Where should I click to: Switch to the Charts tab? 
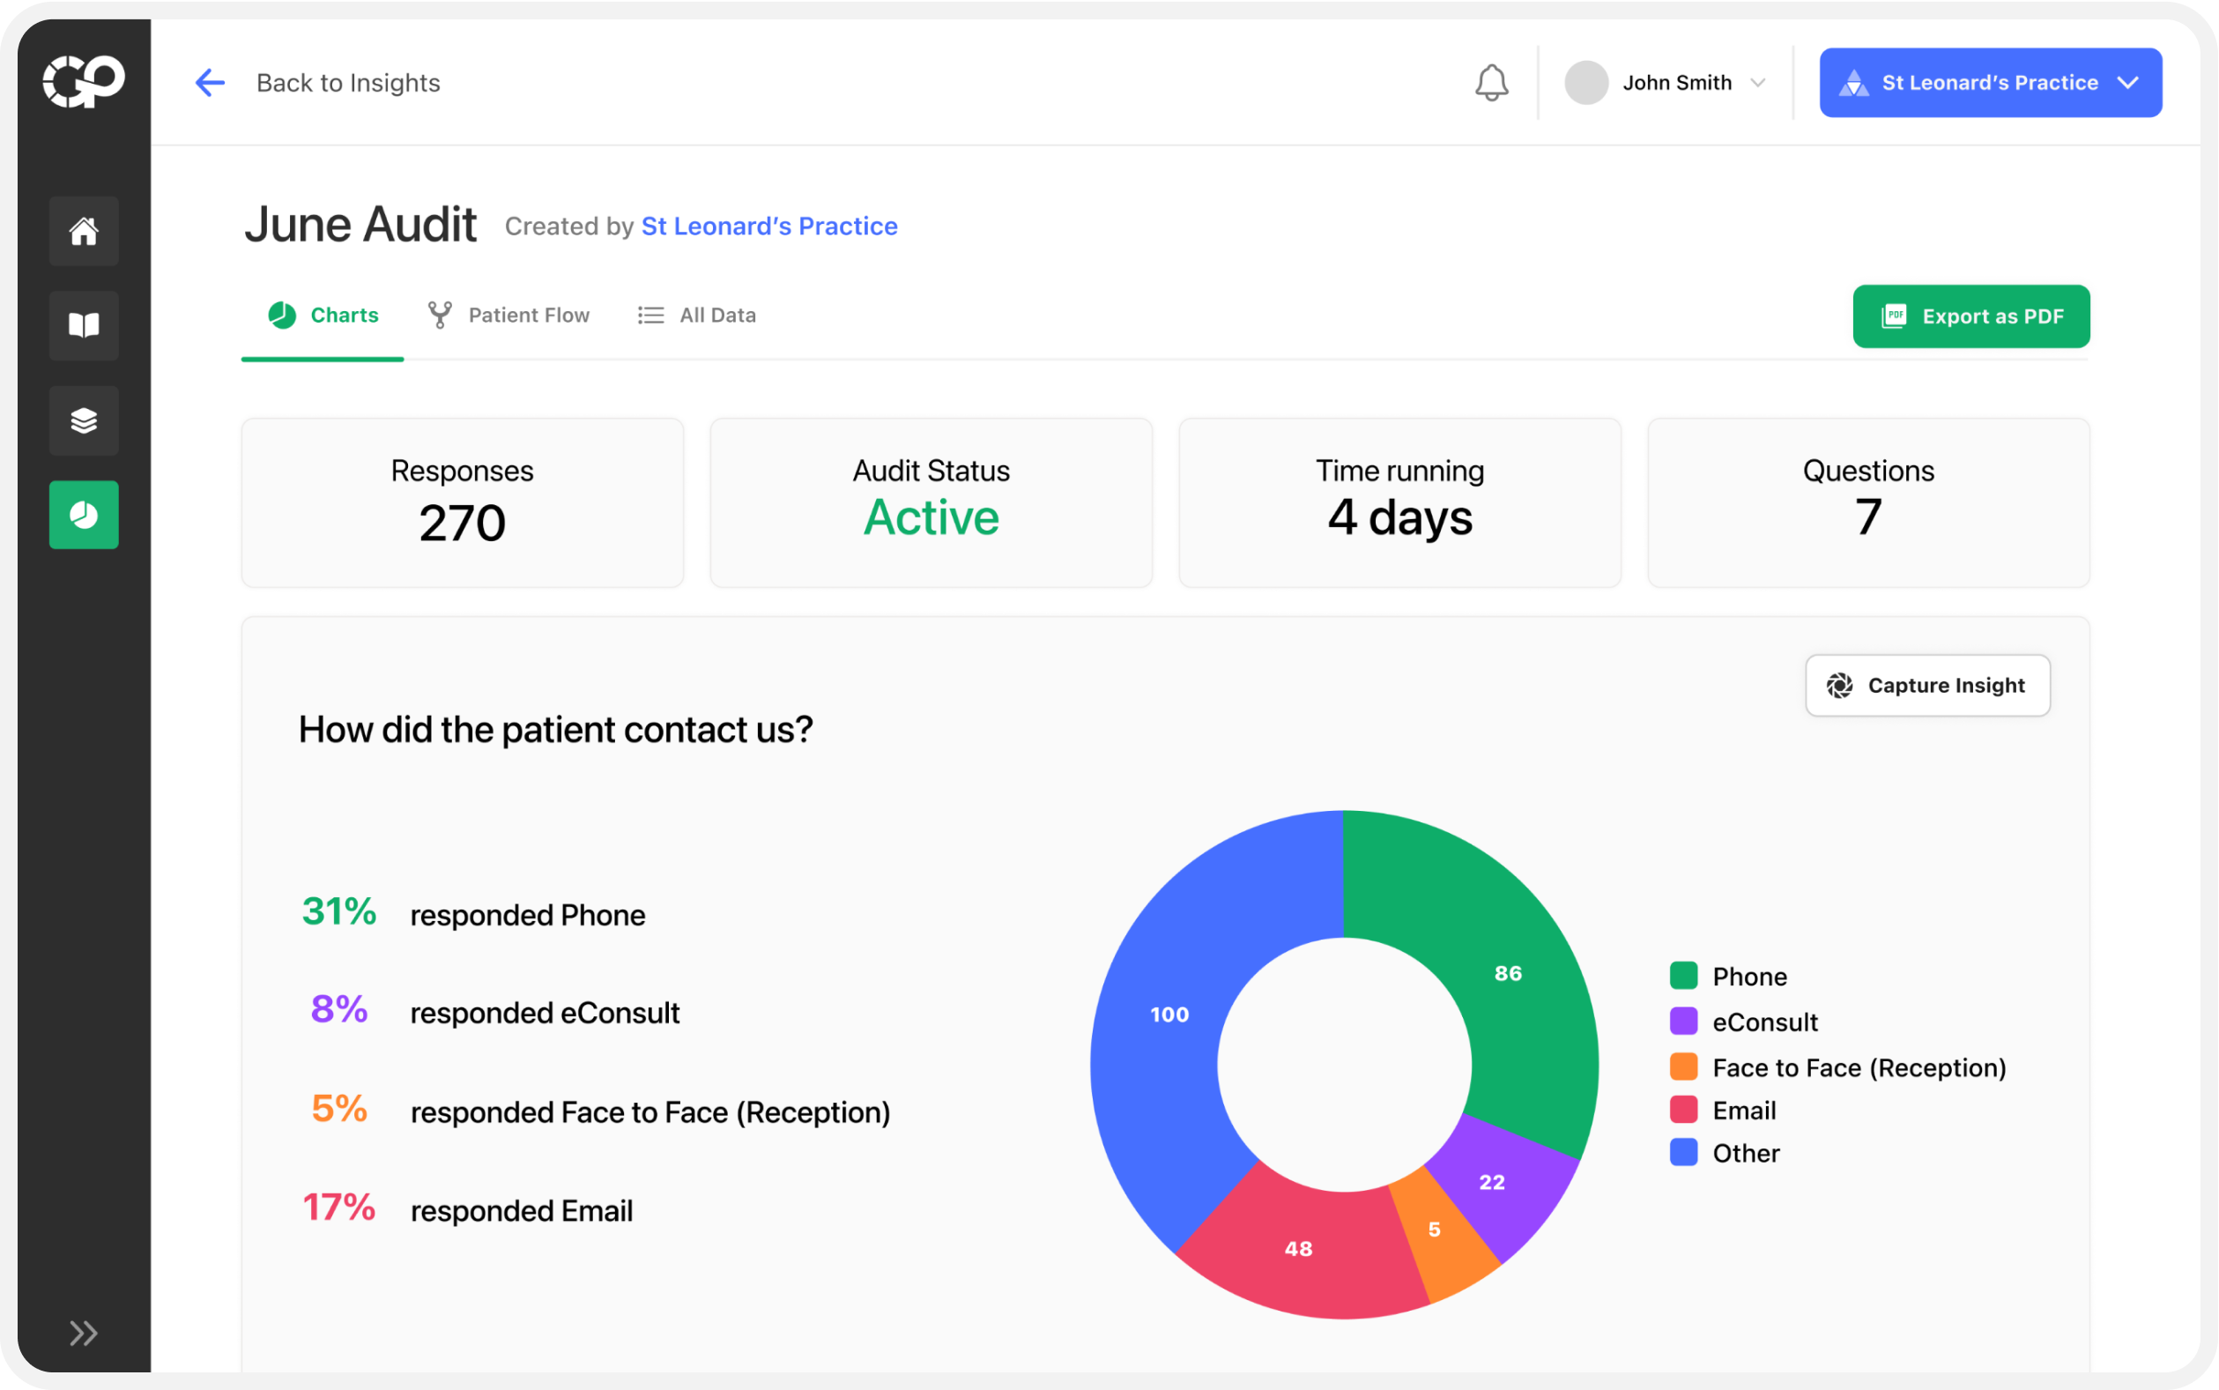(323, 316)
